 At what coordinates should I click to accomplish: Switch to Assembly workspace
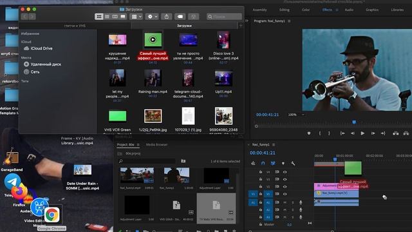(259, 10)
